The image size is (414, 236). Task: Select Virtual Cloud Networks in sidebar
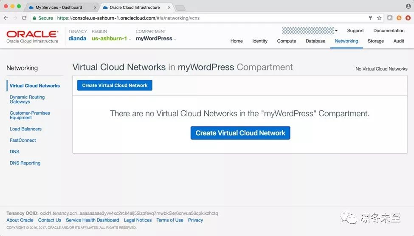point(34,86)
